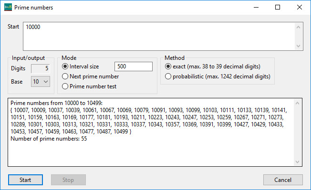Click the Prime numbers app icon in title bar
The image size is (311, 190).
point(8,7)
